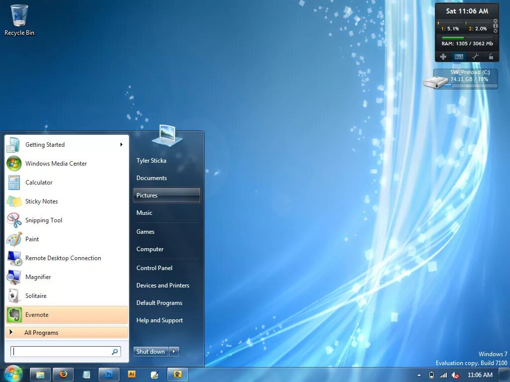
Task: Open the Snipping Tool
Action: pos(67,220)
